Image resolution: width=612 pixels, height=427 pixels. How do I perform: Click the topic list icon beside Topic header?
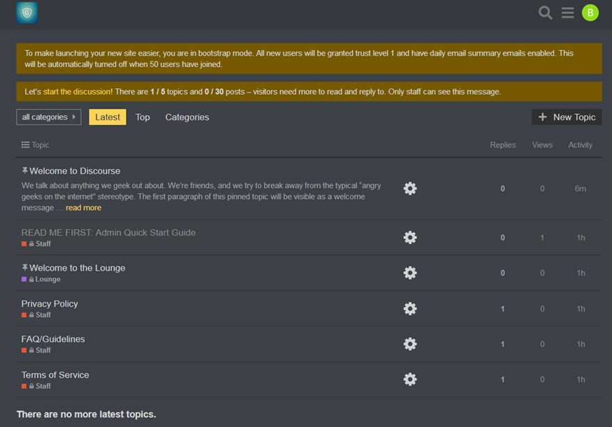coord(24,145)
